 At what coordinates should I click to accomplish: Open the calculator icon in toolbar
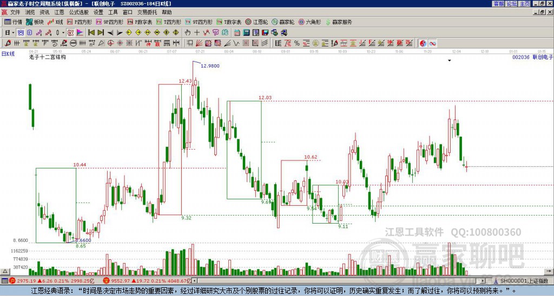click(x=246, y=32)
